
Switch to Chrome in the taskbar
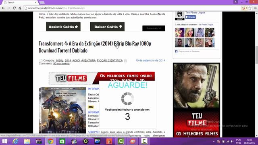pyautogui.click(x=50, y=141)
